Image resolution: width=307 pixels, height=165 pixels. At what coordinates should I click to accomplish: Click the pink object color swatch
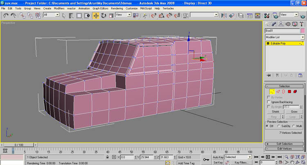[302, 31]
